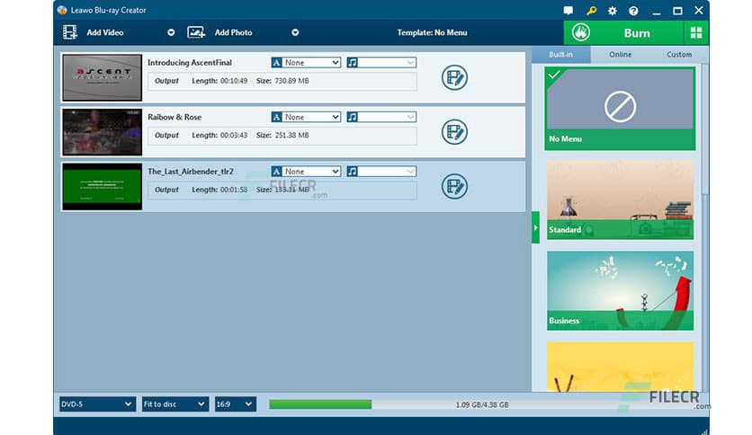The image size is (752, 435).
Task: Click the music note icon for The_Last_Airbender_tlr2
Action: point(353,171)
